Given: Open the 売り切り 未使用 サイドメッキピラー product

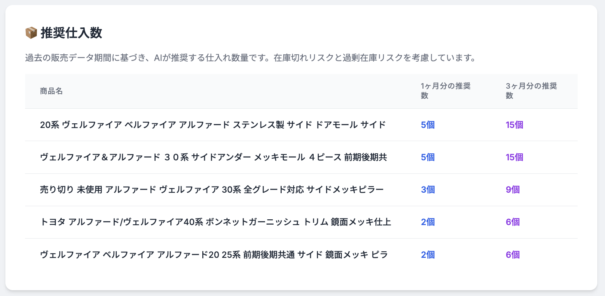Looking at the screenshot, I should [x=212, y=190].
